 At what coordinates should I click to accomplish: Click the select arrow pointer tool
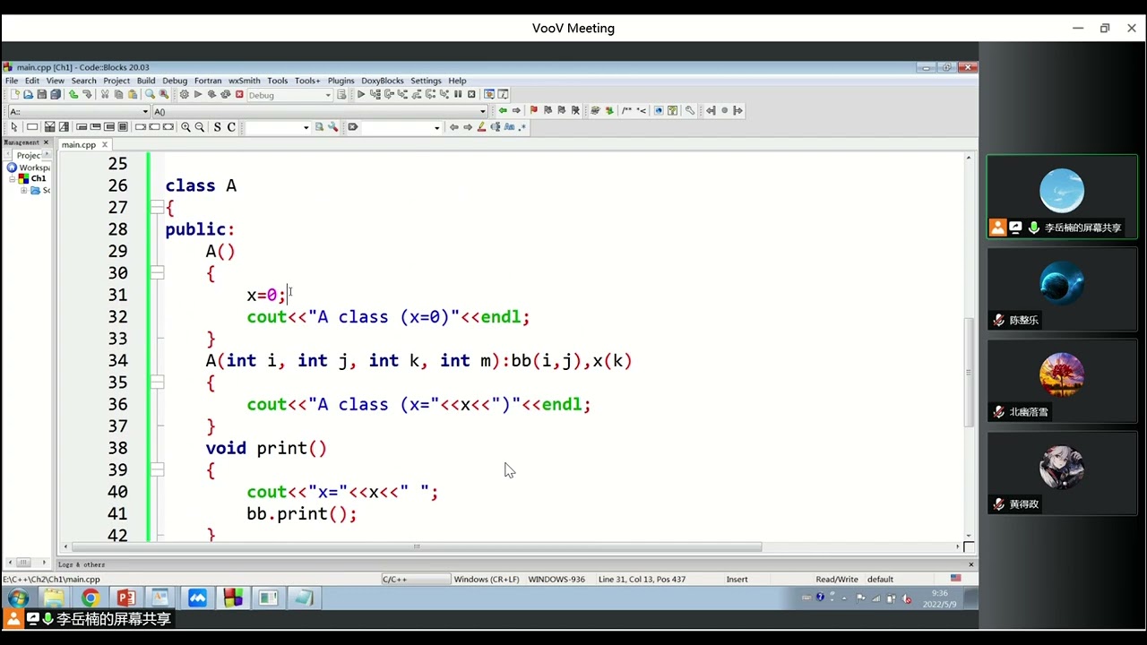14,127
